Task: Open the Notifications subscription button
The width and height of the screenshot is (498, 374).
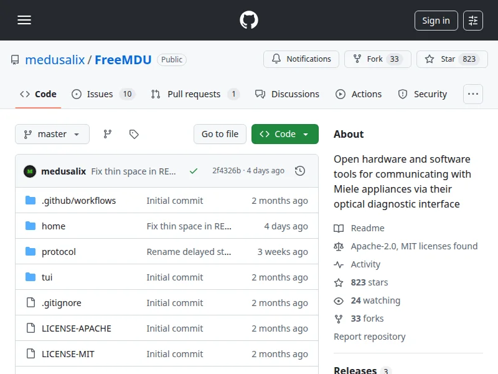Action: pyautogui.click(x=301, y=59)
